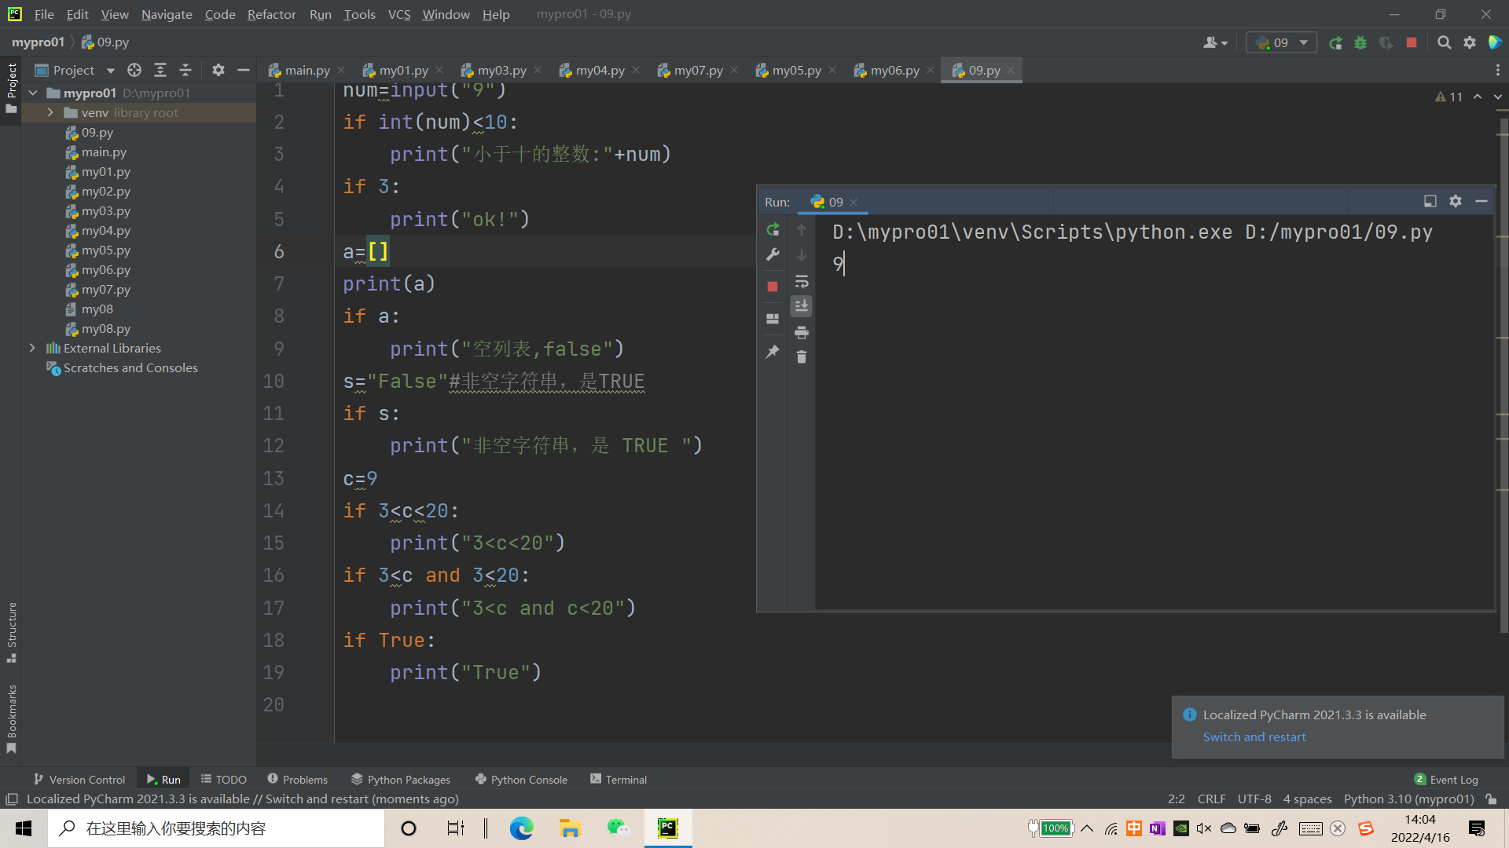Toggle tool window bars icon in status bar

12,799
